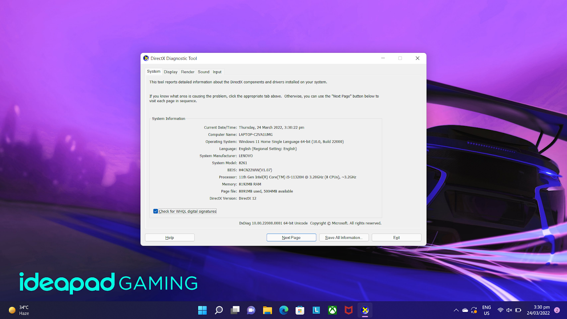Open the notification count badge
The width and height of the screenshot is (567, 319).
tap(557, 310)
